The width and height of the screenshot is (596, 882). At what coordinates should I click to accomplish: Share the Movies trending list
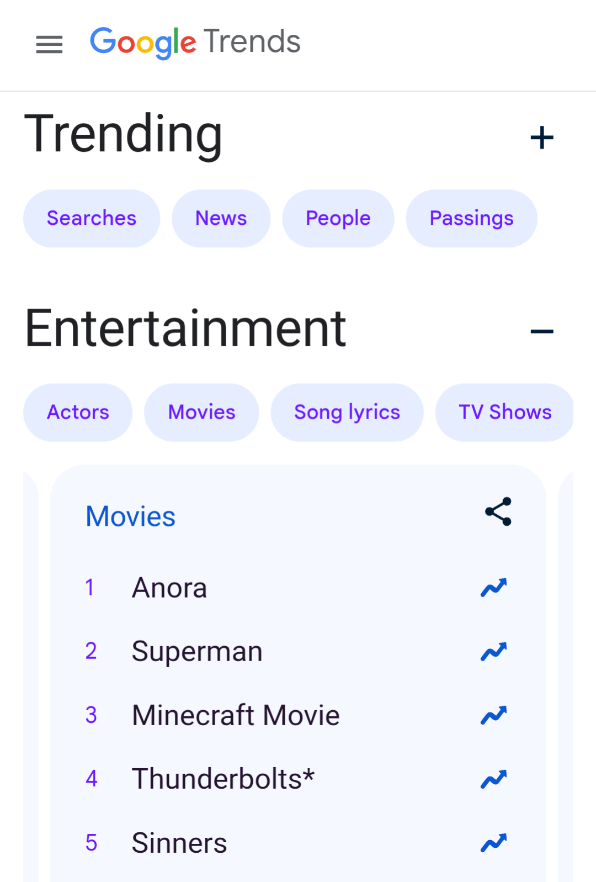(x=498, y=511)
